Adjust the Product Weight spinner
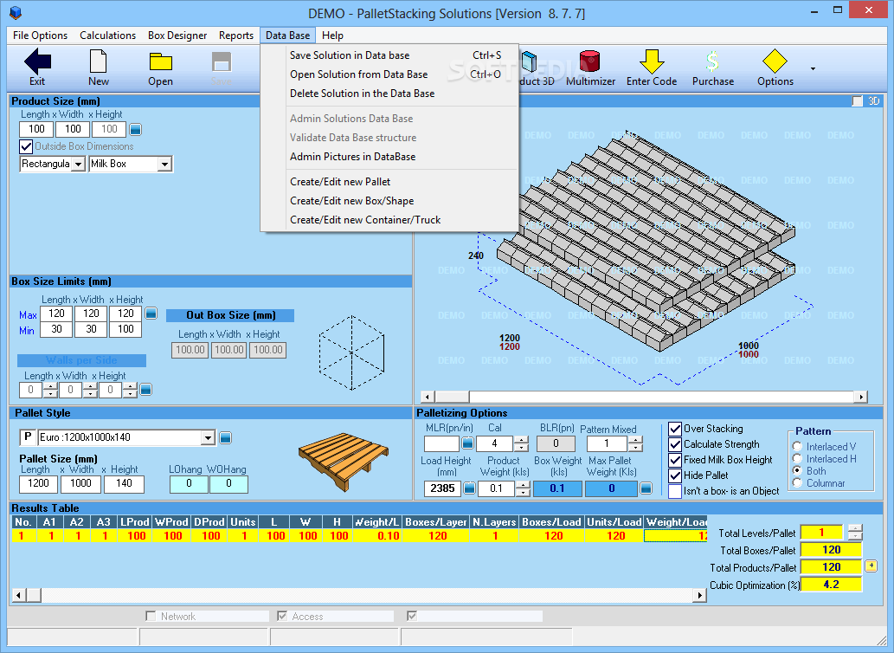 [x=523, y=488]
